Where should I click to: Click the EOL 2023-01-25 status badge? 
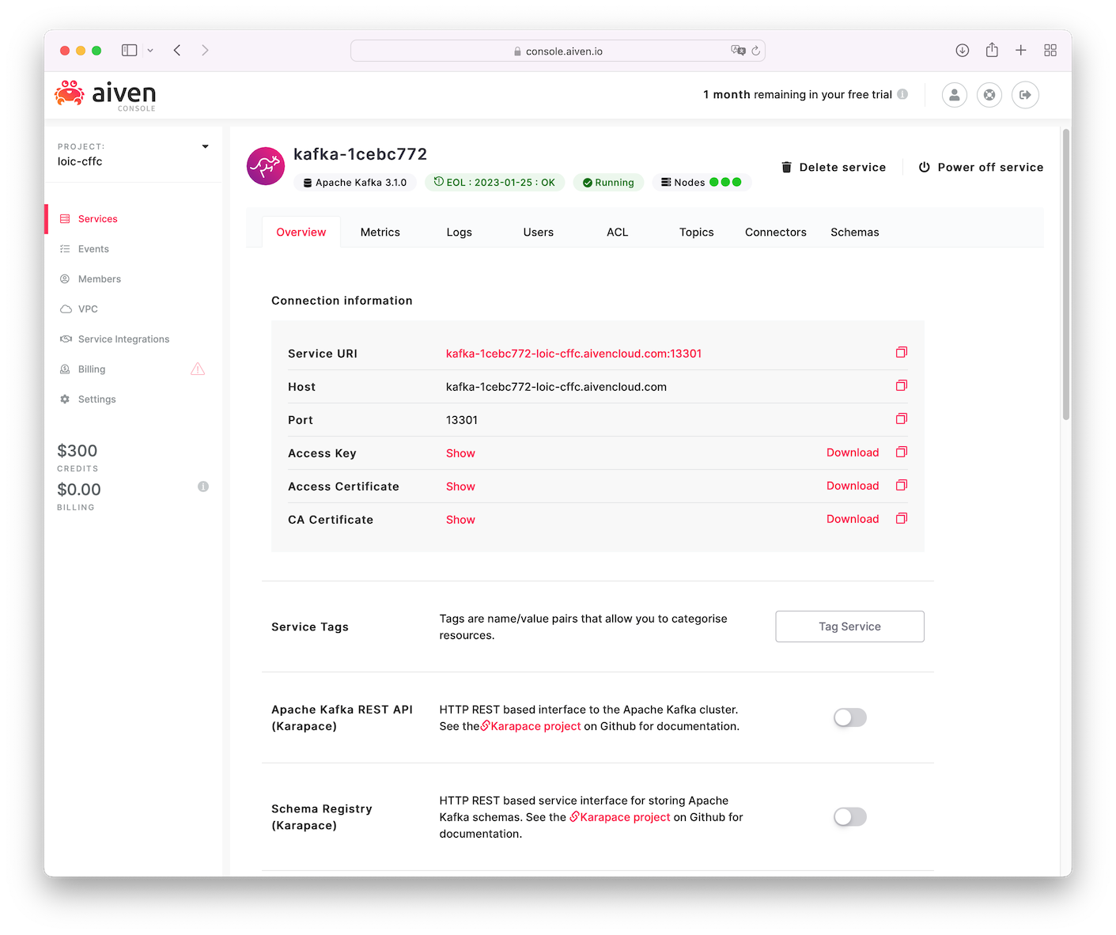click(x=495, y=183)
